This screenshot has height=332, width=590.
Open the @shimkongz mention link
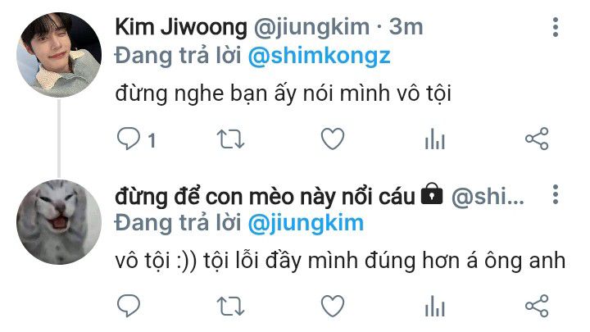click(x=319, y=56)
